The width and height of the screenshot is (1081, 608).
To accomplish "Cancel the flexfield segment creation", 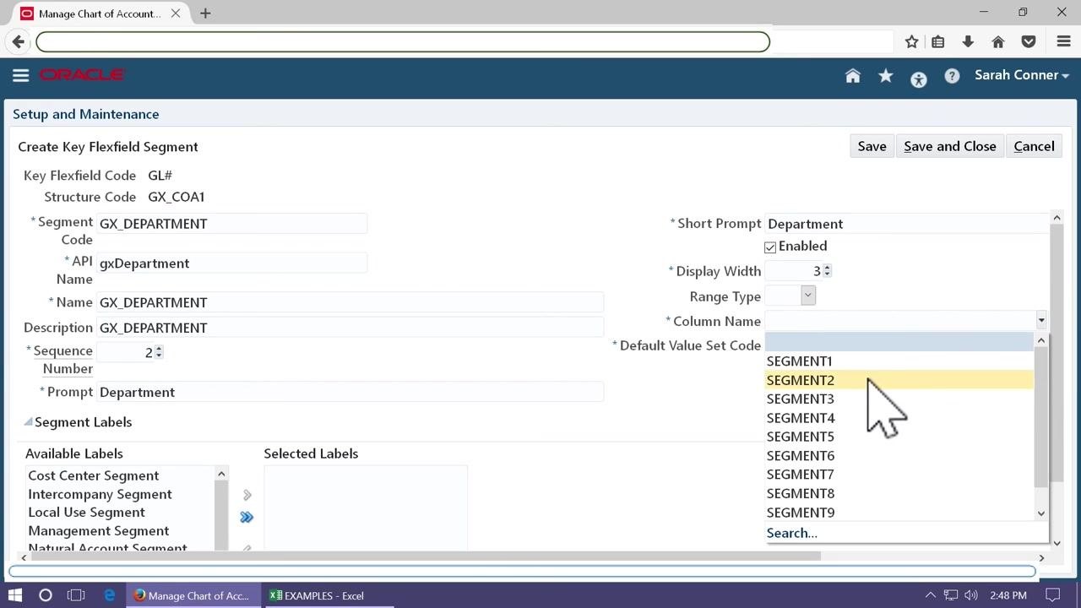I will pos(1034,146).
